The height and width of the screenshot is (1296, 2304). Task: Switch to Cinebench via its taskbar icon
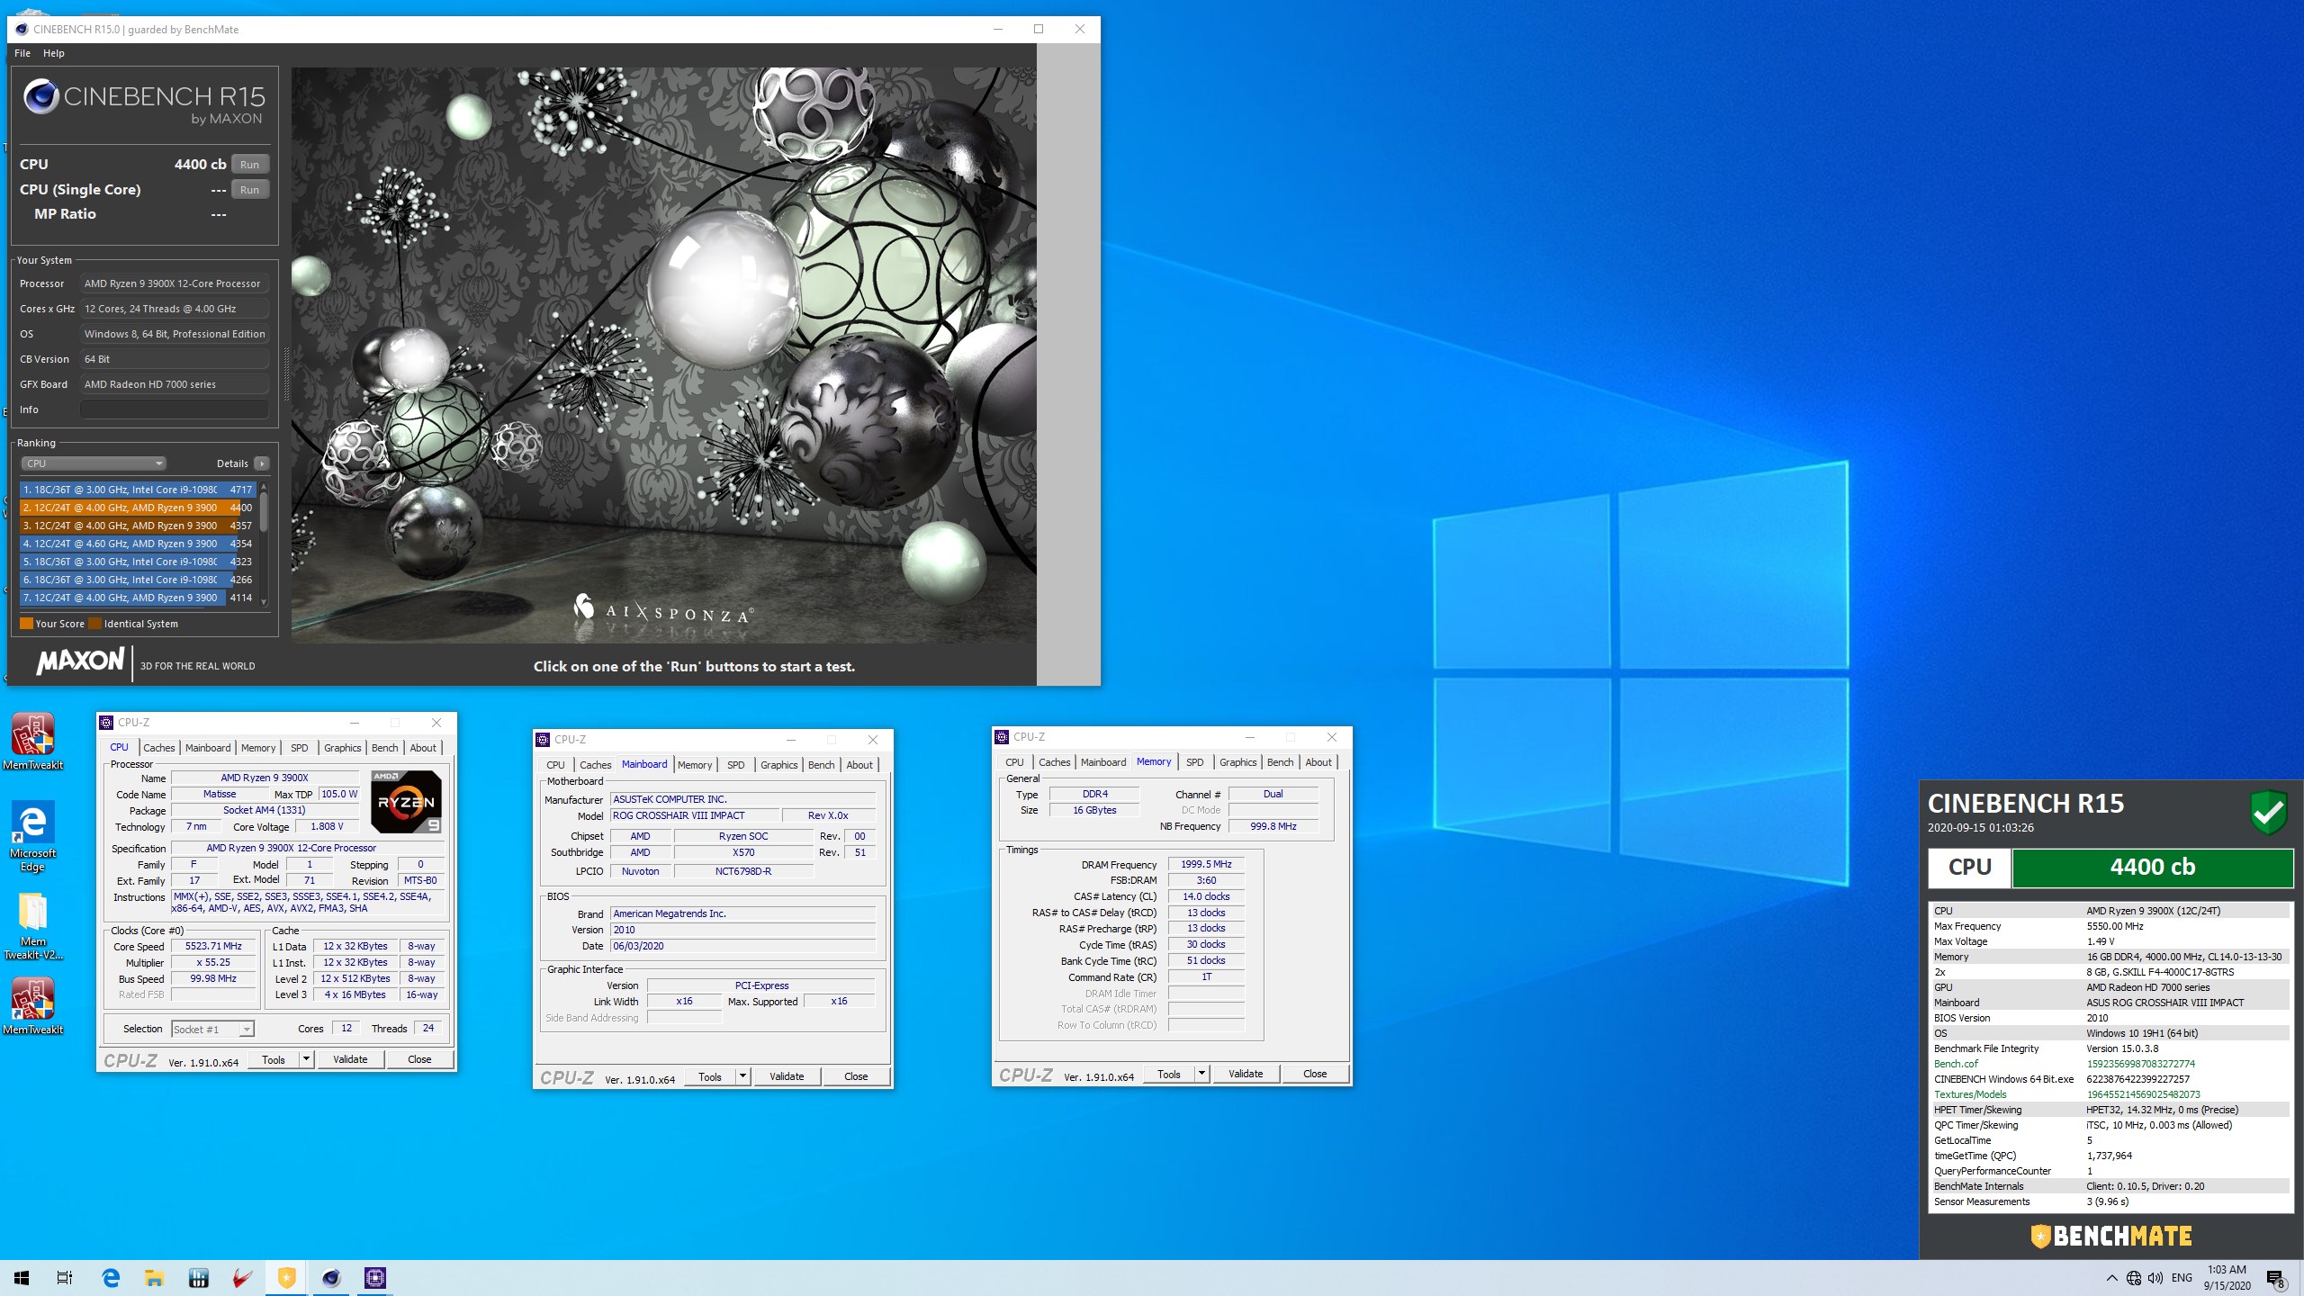click(x=331, y=1278)
